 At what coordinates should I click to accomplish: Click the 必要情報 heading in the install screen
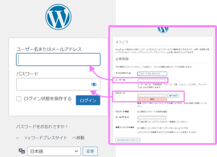pyautogui.click(x=122, y=59)
